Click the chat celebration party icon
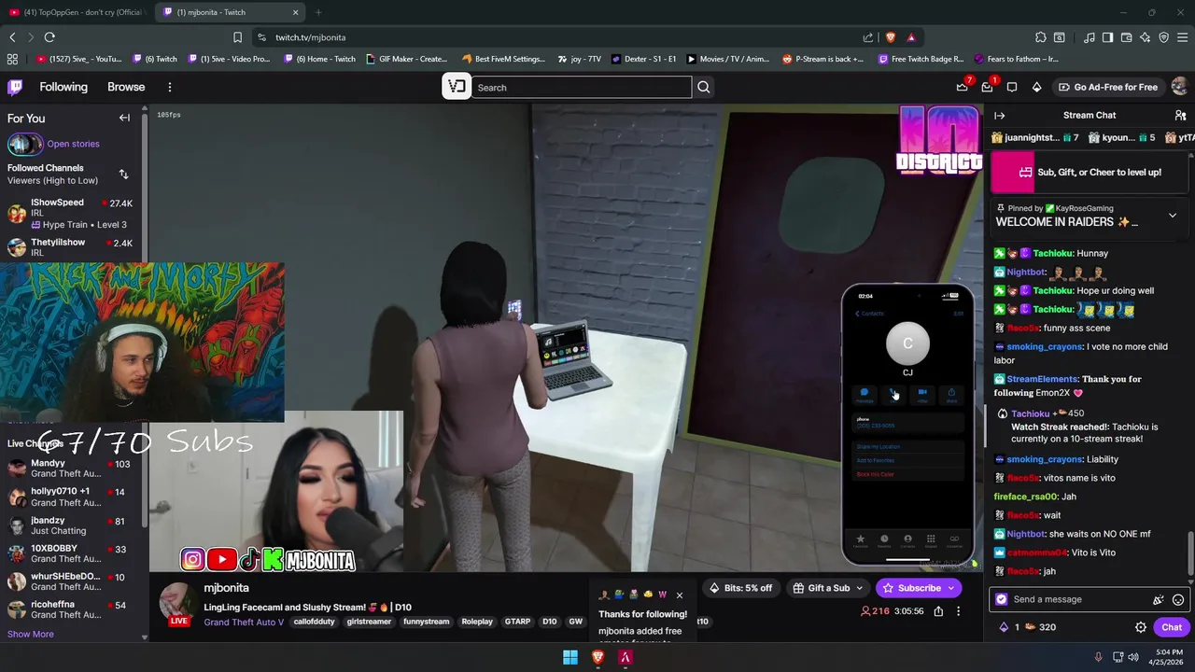Viewport: 1195px width, 672px height. (x=1158, y=600)
